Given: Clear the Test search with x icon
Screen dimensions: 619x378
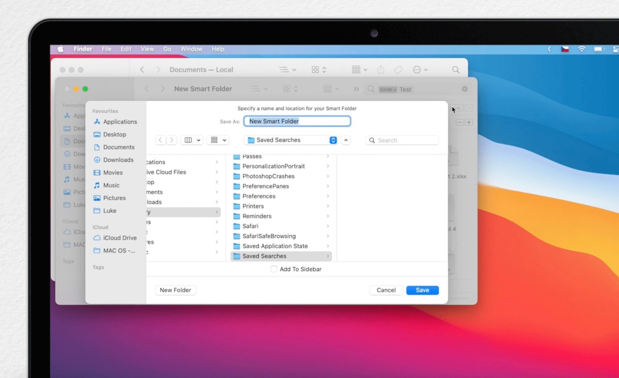Looking at the screenshot, I should pyautogui.click(x=465, y=89).
